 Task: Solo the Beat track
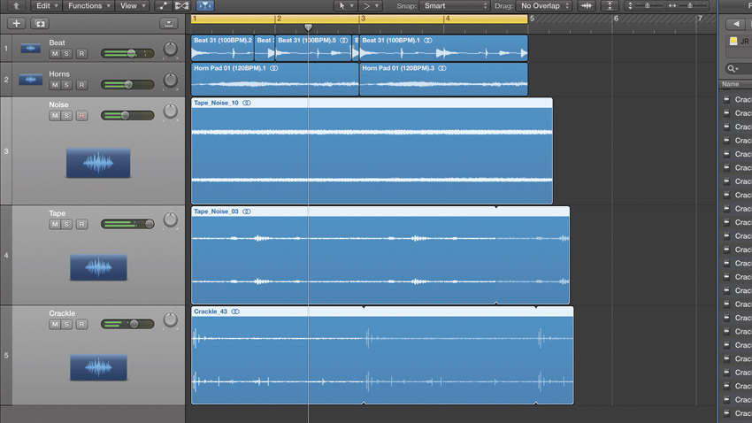[x=66, y=54]
